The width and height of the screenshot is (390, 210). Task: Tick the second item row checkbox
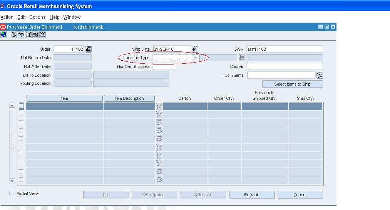coord(21,114)
